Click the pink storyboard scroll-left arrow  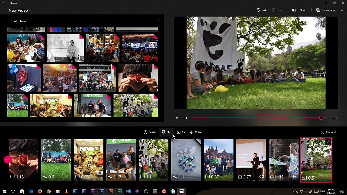click(x=8, y=160)
